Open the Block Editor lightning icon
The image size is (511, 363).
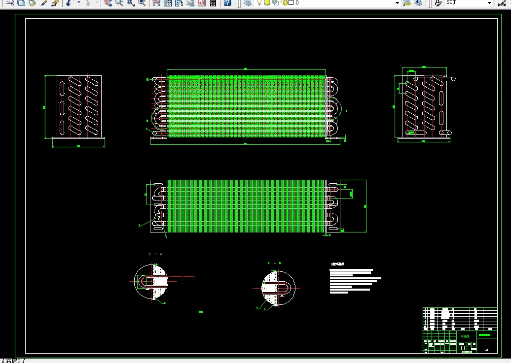(x=55, y=2)
